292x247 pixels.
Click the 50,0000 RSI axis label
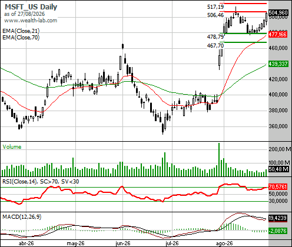pos(278,193)
